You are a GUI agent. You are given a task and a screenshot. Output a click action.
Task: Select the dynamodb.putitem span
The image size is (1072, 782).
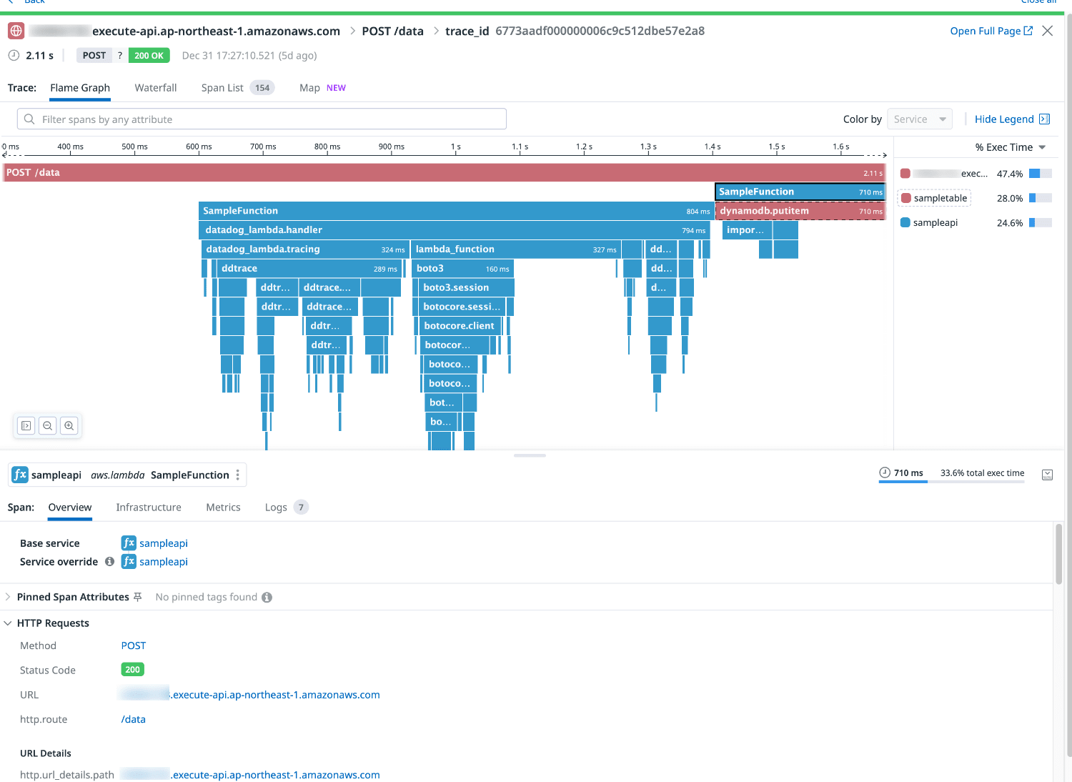[800, 211]
